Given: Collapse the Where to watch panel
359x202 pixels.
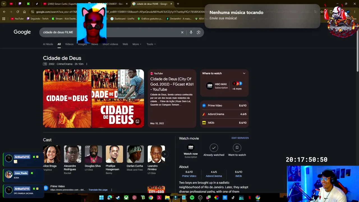Looking at the screenshot, I should [244, 74].
